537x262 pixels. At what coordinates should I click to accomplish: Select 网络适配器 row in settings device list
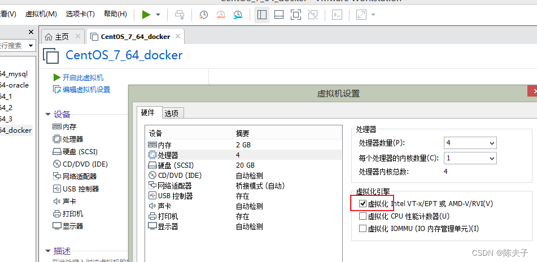[243, 186]
